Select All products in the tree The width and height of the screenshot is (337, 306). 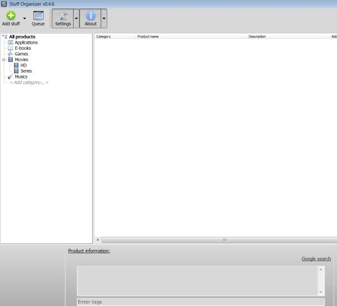point(22,37)
